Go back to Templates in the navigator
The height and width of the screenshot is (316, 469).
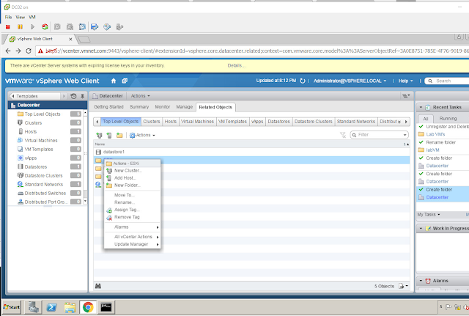(34, 96)
